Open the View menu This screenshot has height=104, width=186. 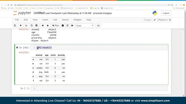[x=35, y=20]
